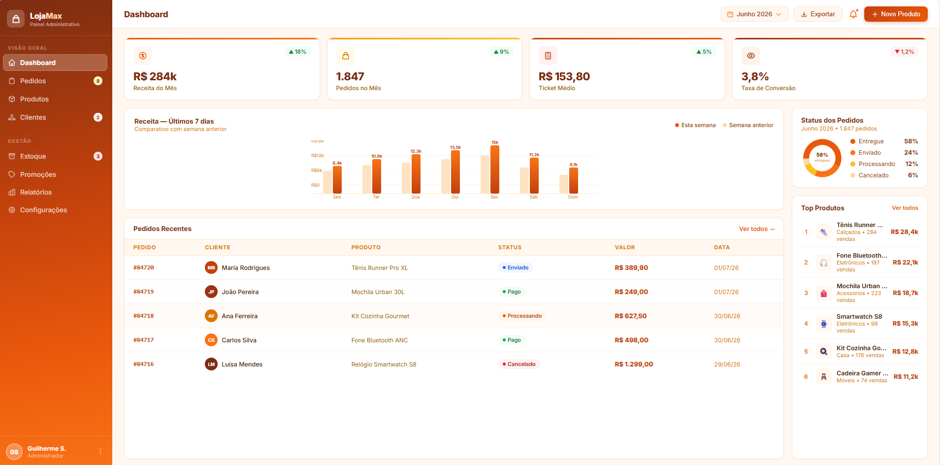Click the Ticket Médio receipt icon
The width and height of the screenshot is (940, 465).
(548, 56)
